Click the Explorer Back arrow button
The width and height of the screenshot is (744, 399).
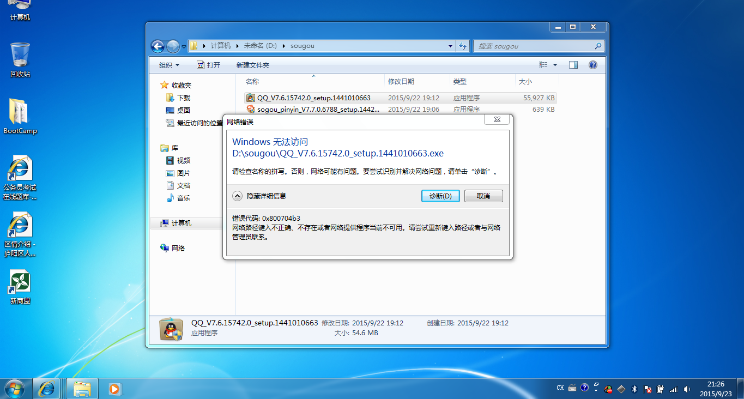[x=158, y=46]
